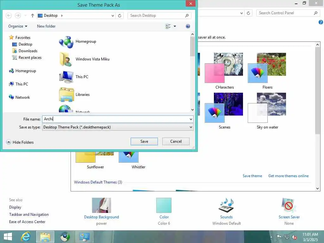
Task: Open Control Panel taskbar icon
Action: [x=84, y=237]
